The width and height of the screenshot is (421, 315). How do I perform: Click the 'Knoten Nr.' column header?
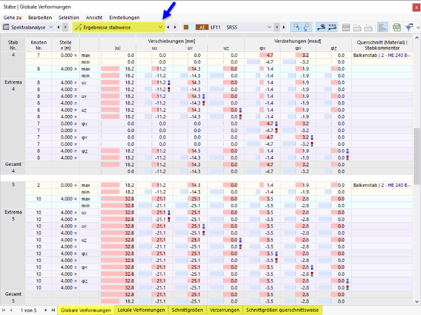39,45
